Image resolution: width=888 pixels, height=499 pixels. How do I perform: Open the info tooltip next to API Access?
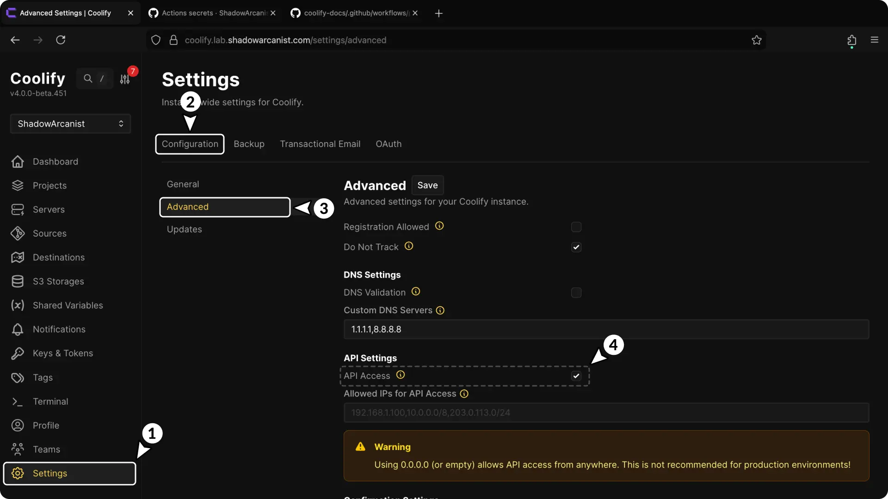[x=400, y=375]
